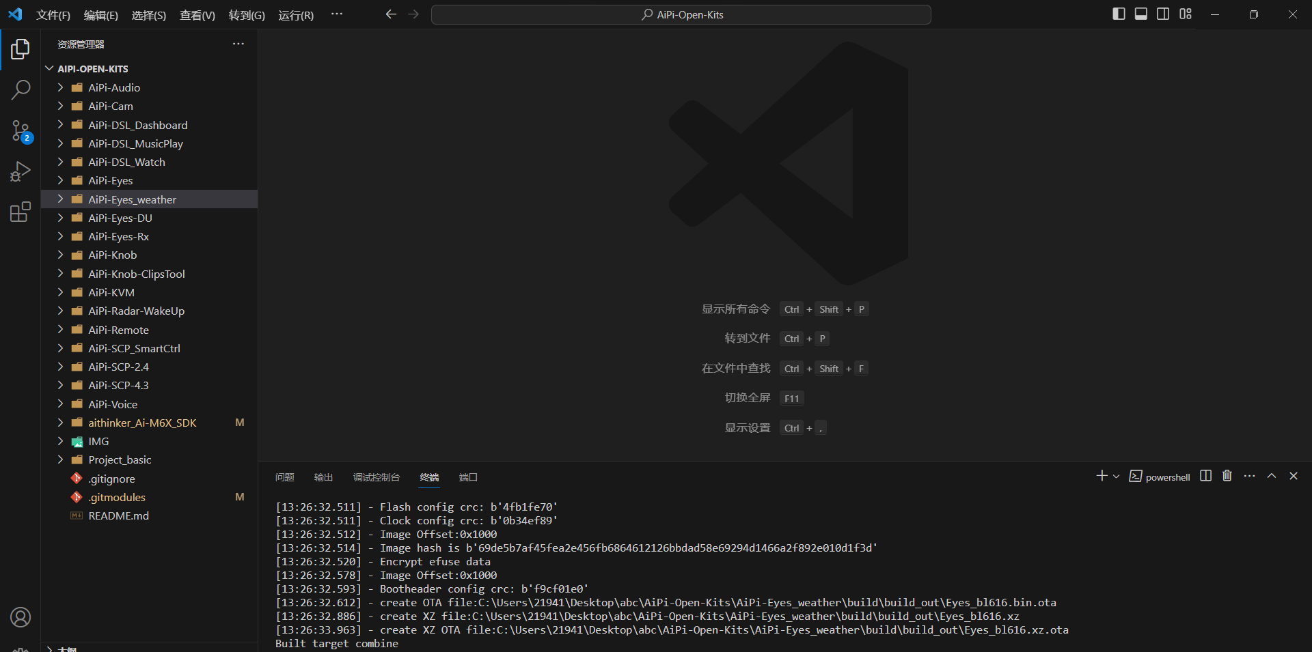Close the terminal panel
Screen dimensions: 1312x652
(1294, 476)
